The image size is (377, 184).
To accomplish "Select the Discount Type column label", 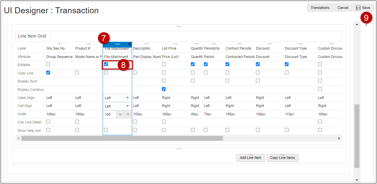I will coord(296,48).
